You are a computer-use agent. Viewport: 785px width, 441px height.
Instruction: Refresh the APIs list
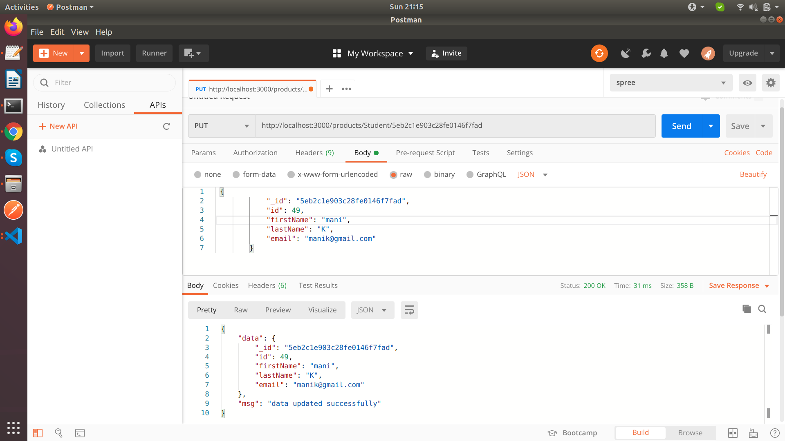166,127
